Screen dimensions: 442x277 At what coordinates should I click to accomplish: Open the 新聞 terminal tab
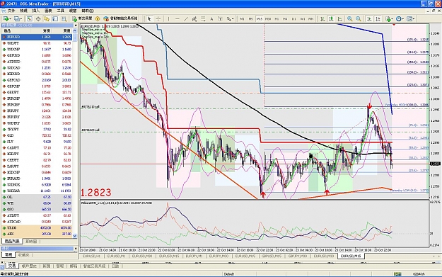pyautogui.click(x=47, y=266)
